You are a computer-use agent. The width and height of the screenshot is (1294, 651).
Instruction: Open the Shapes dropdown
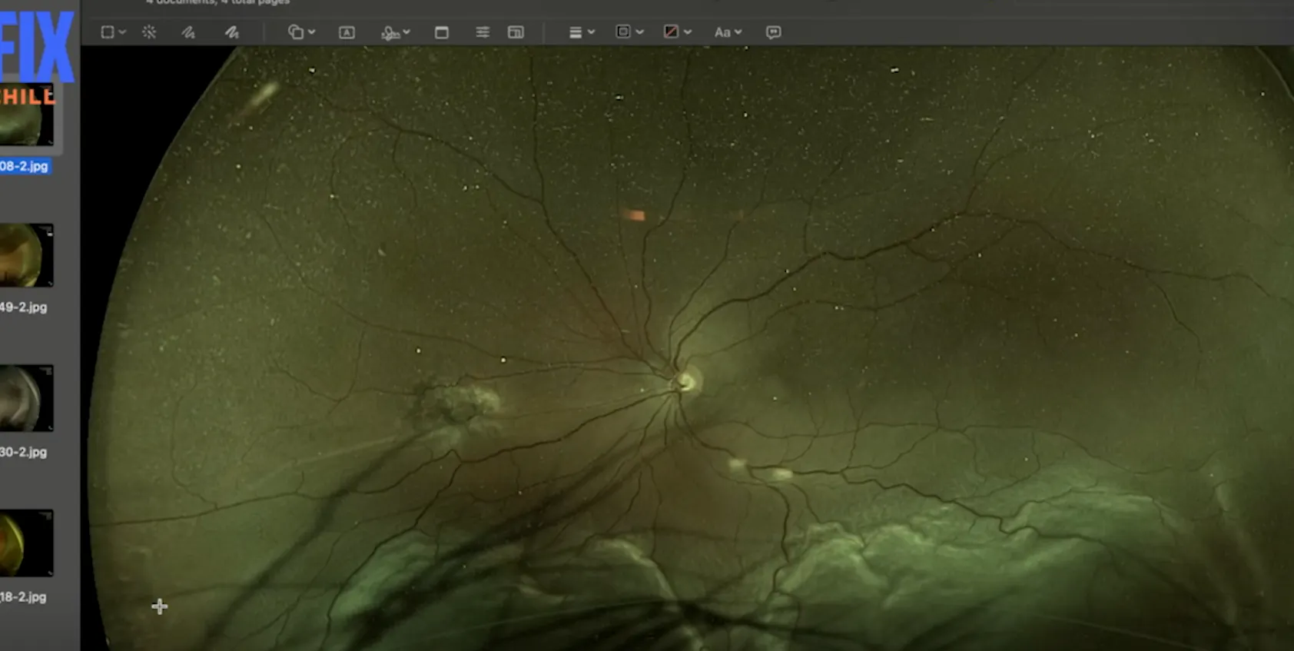(x=301, y=32)
